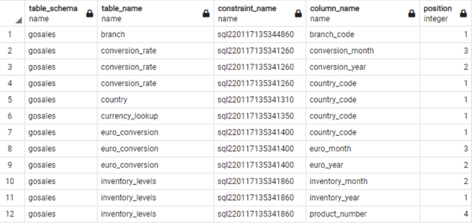Click the lock icon in column_name header
Image resolution: width=472 pixels, height=223 pixels.
pos(412,13)
